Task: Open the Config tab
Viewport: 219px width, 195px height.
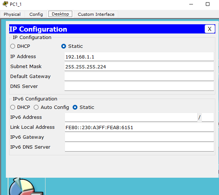Action: (x=36, y=14)
